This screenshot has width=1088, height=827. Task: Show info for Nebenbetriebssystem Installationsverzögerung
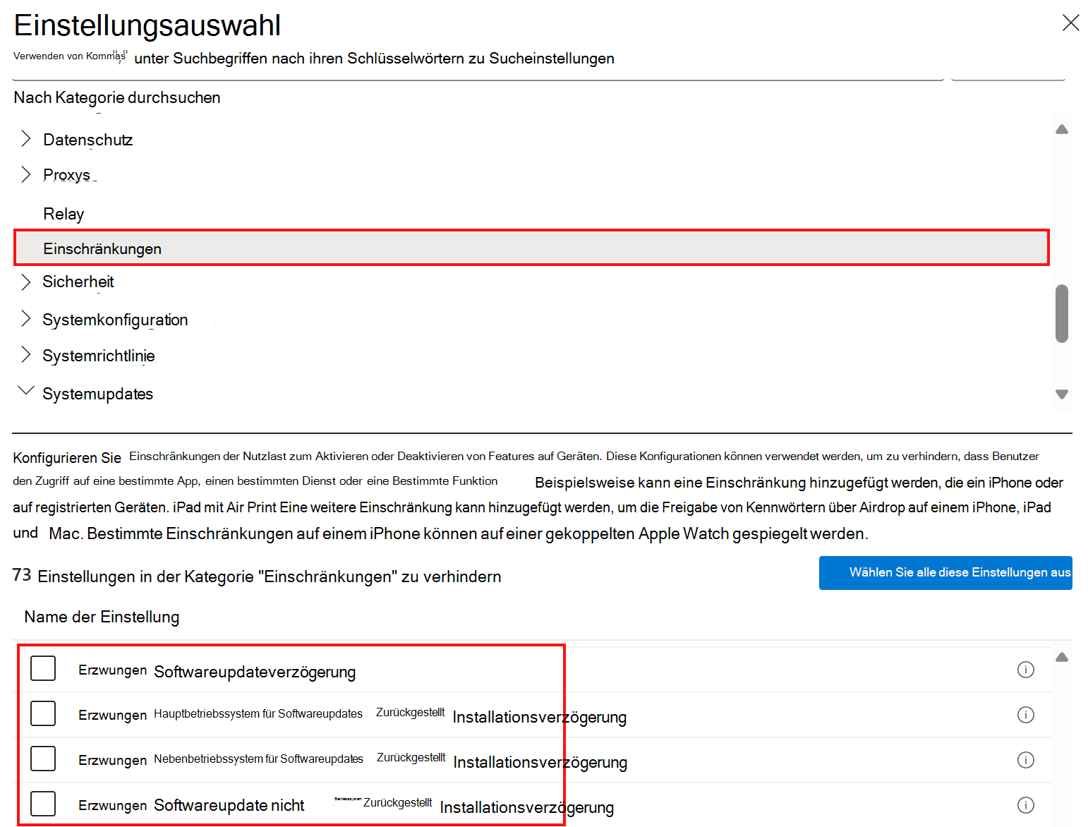click(1025, 760)
